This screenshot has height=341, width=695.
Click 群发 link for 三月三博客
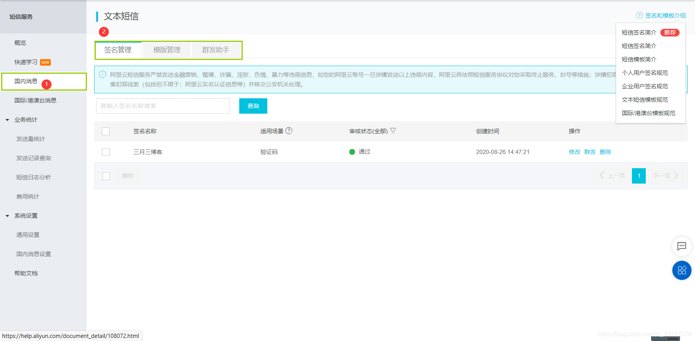pos(590,152)
